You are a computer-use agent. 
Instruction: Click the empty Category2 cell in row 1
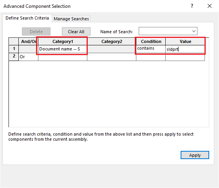tap(112, 49)
